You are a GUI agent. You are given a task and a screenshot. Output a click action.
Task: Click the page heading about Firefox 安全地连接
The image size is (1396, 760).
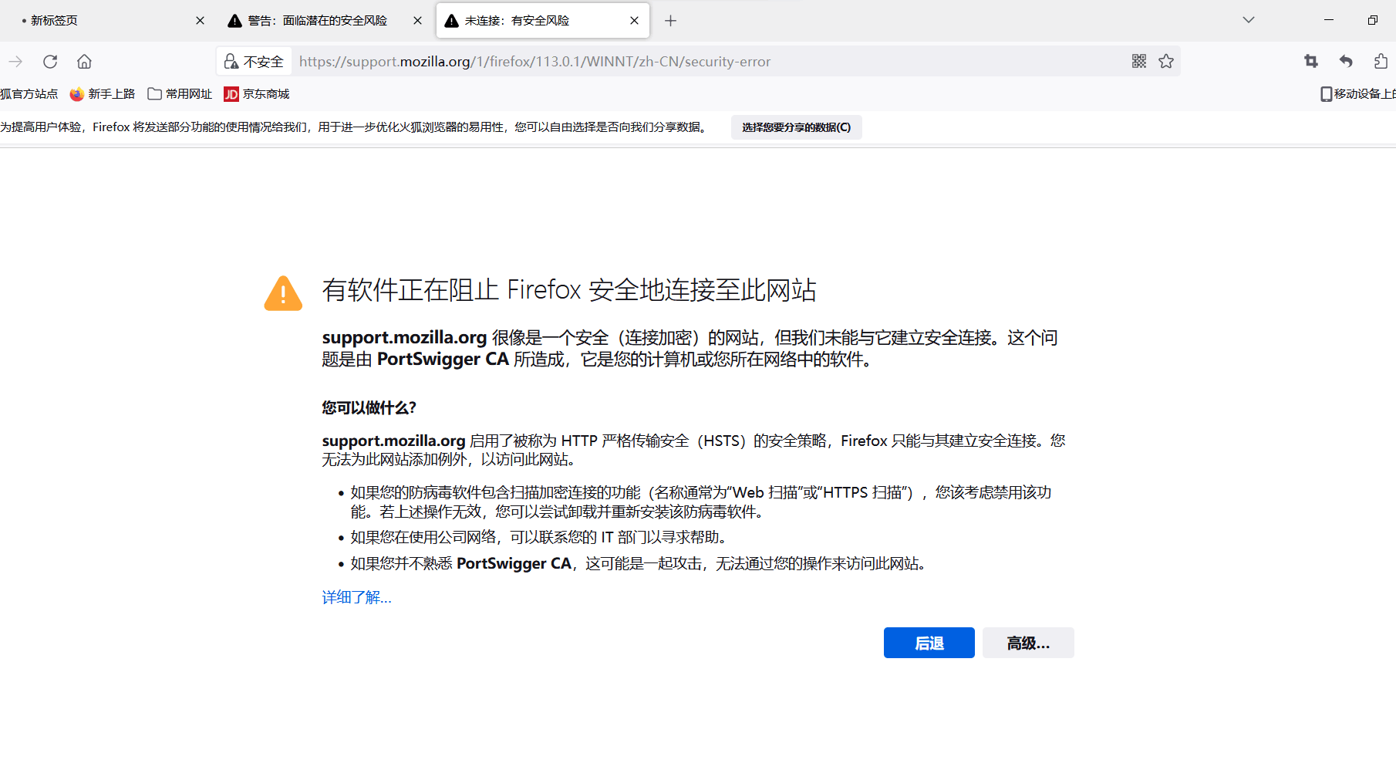point(569,291)
